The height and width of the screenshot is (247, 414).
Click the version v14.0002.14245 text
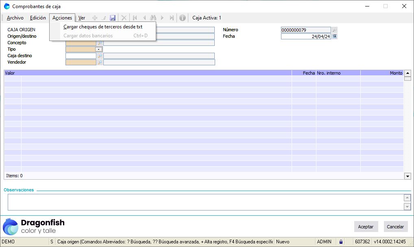(390, 242)
